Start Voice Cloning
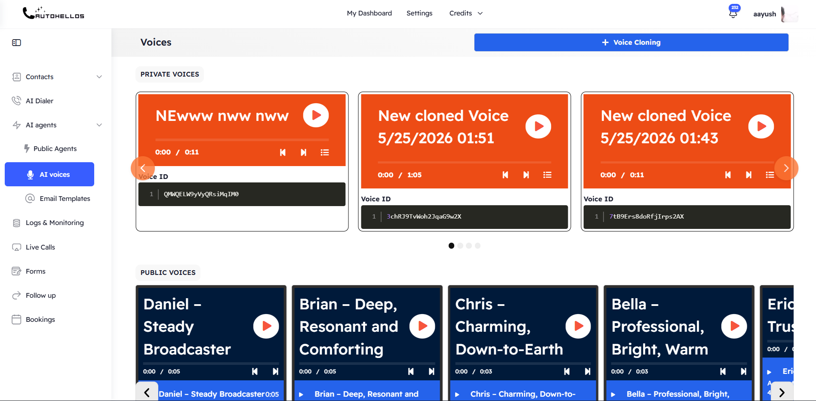Viewport: 816px width, 401px height. point(631,42)
